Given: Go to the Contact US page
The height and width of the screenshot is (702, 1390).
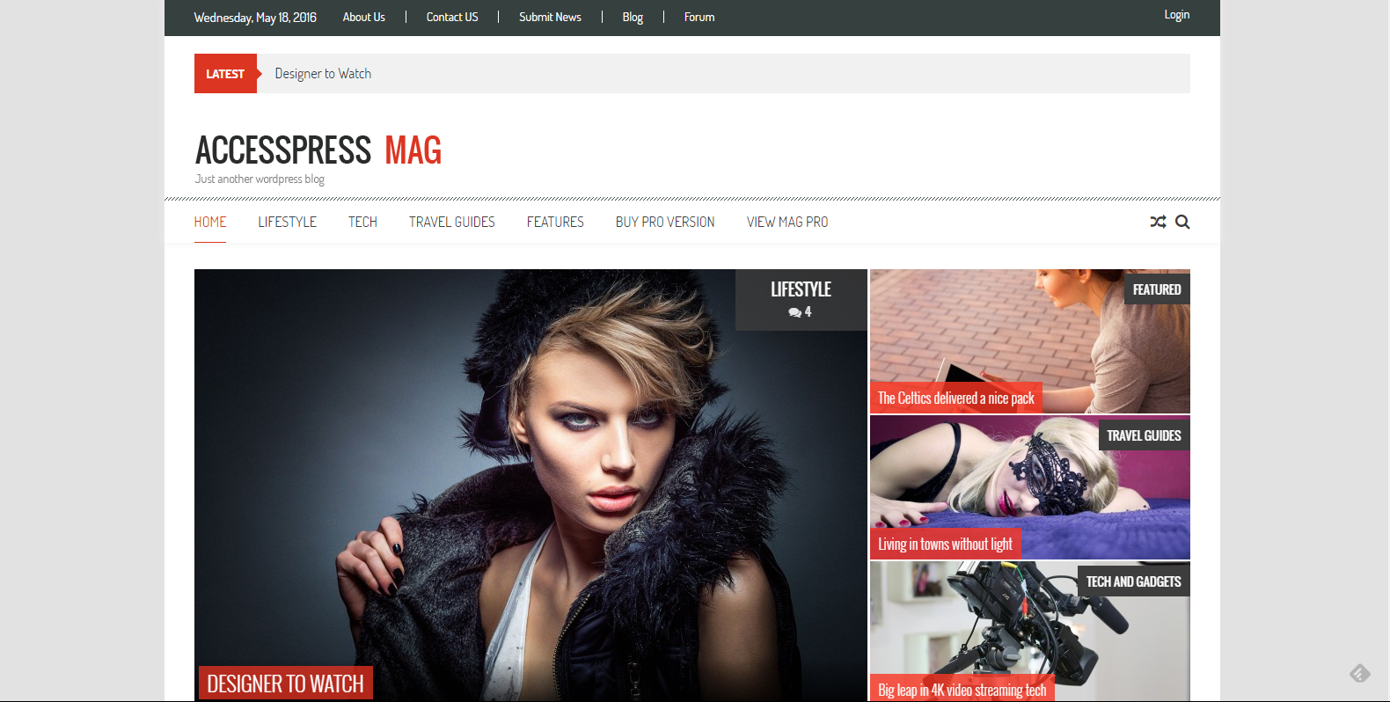Looking at the screenshot, I should pos(452,18).
